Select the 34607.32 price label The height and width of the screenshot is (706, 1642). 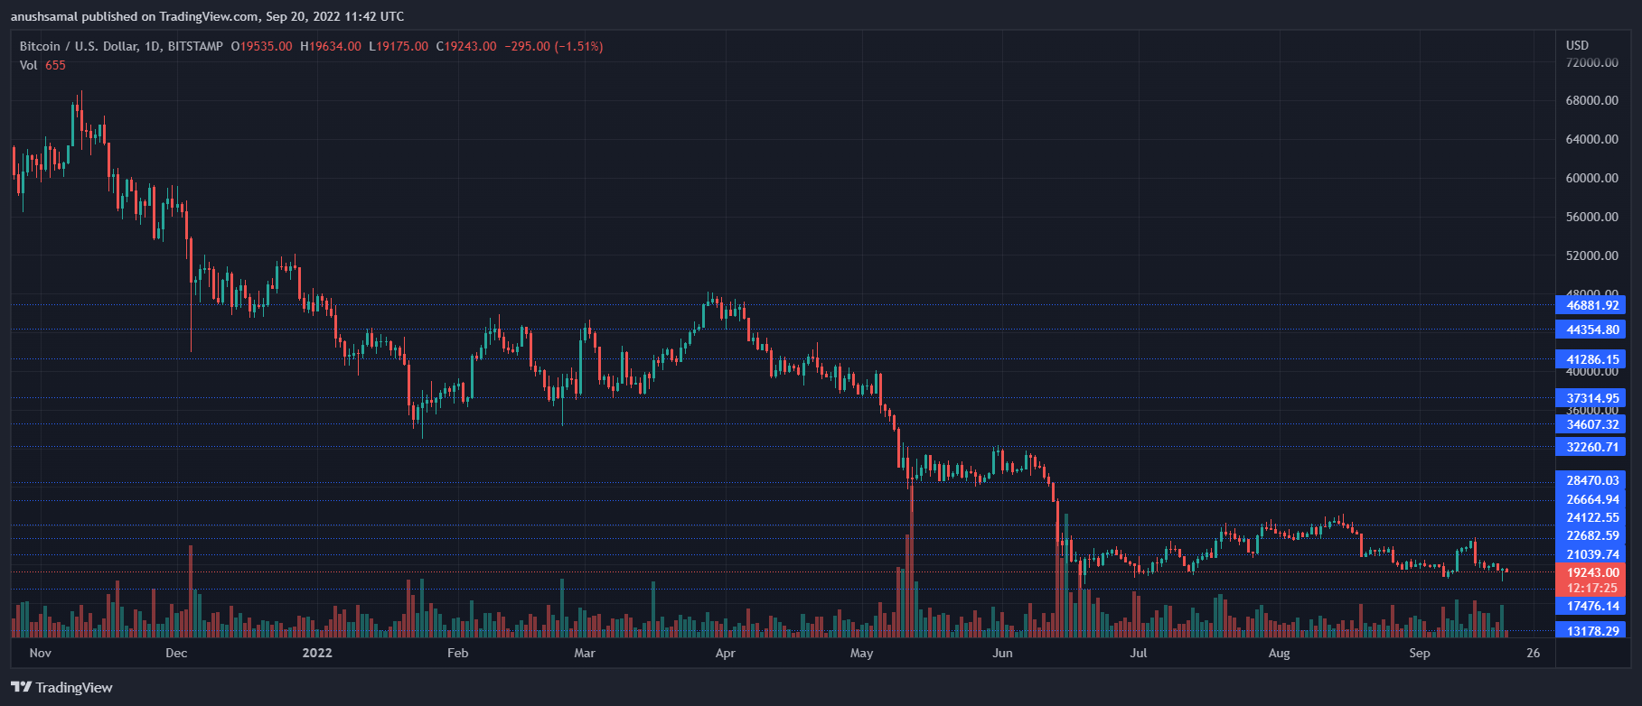(x=1590, y=424)
